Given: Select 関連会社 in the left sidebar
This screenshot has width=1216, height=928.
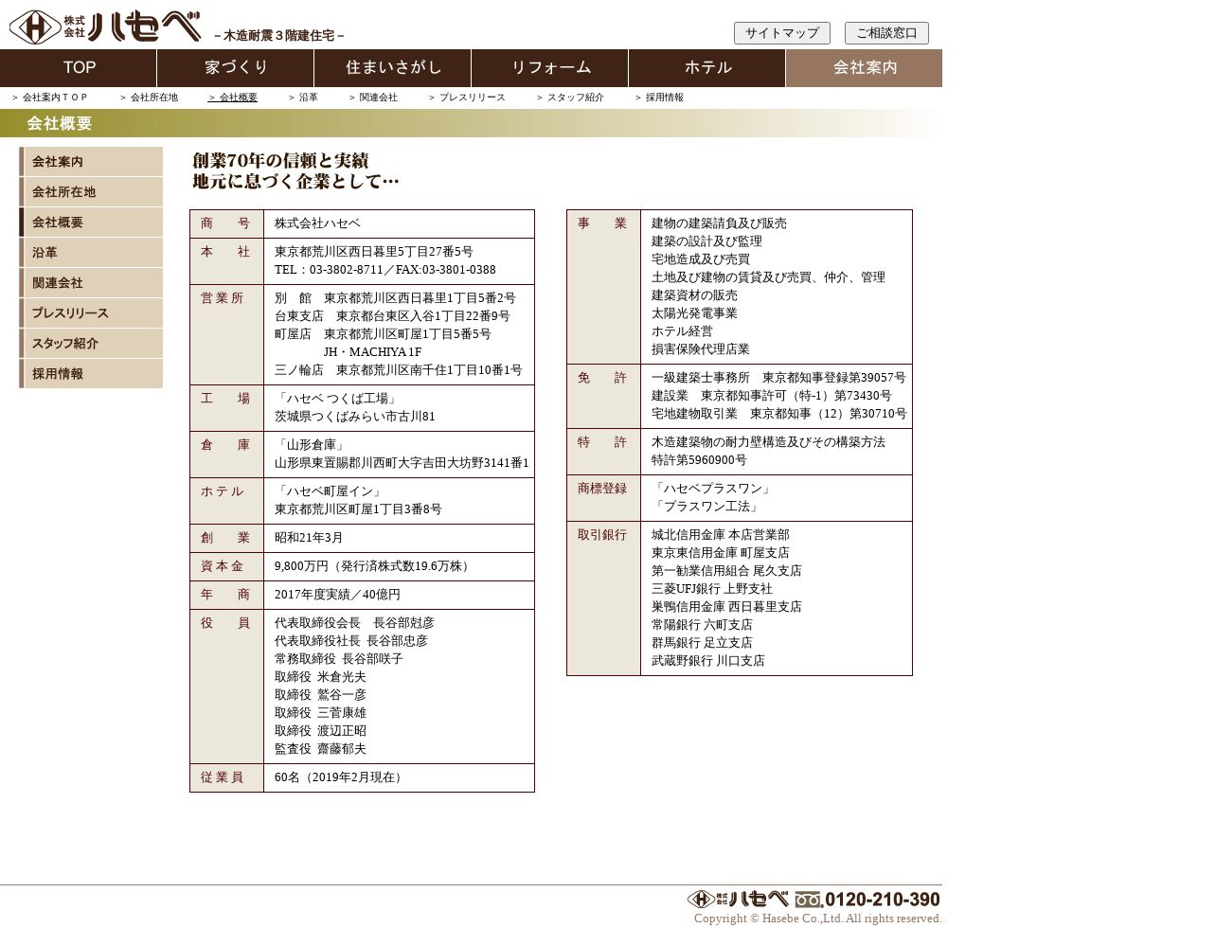Looking at the screenshot, I should pyautogui.click(x=91, y=283).
